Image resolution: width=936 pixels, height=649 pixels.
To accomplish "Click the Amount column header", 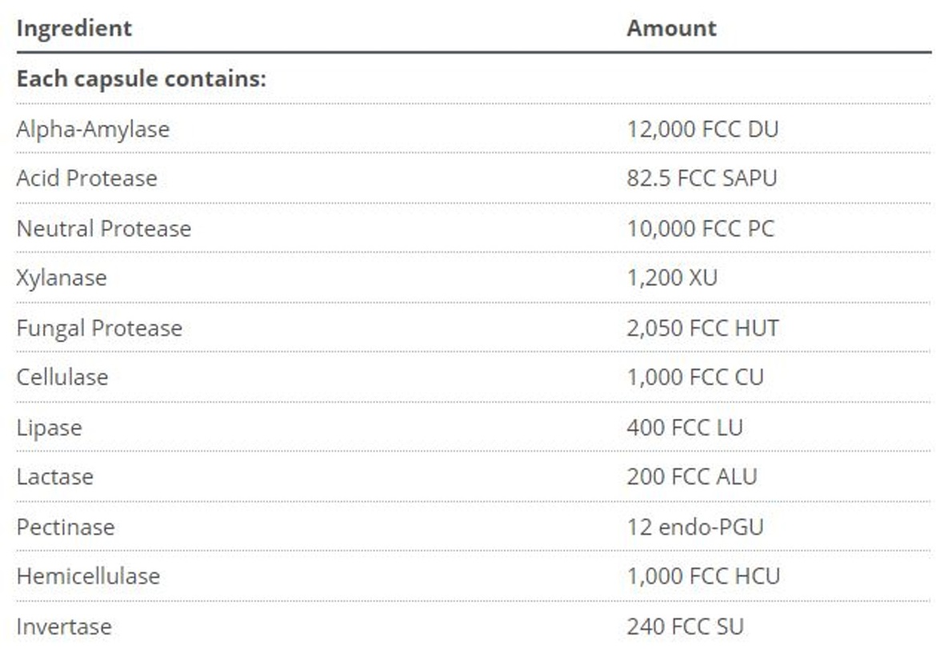I will click(x=671, y=29).
